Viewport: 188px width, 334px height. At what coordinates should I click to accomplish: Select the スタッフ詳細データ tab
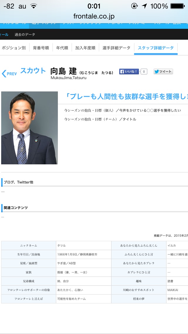(156, 48)
